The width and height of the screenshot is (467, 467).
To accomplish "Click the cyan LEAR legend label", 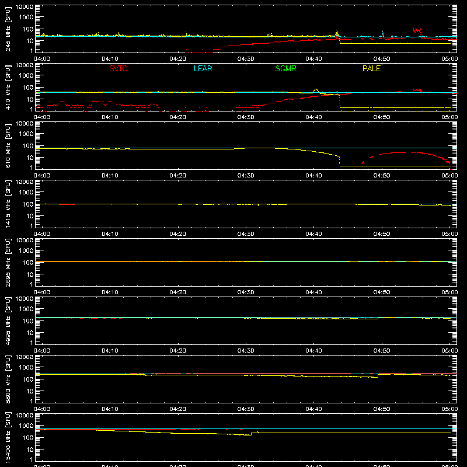I will coord(203,68).
